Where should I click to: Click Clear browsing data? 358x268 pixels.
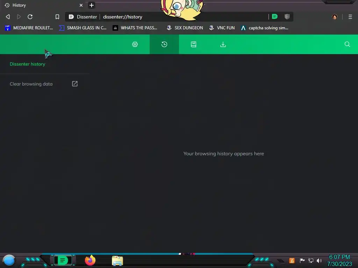point(31,84)
